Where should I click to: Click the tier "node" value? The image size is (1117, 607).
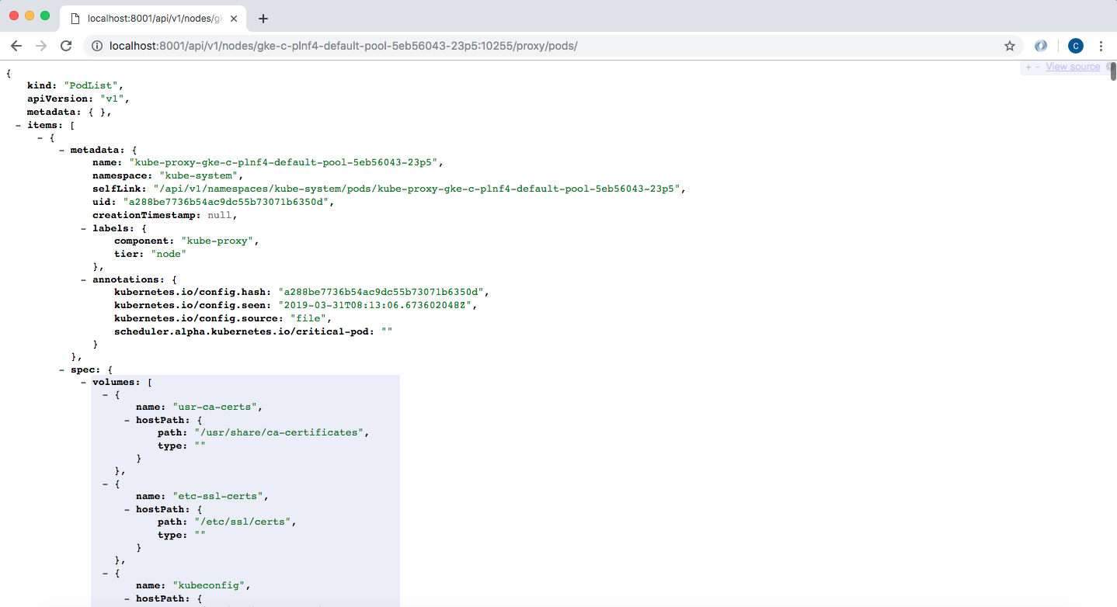(168, 254)
